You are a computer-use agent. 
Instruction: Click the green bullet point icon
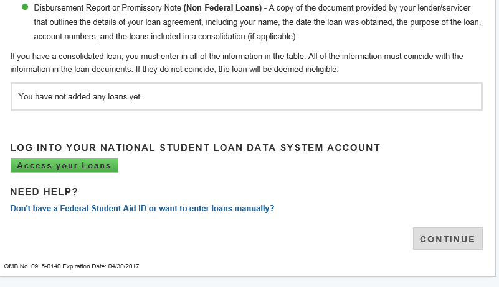(x=25, y=7)
